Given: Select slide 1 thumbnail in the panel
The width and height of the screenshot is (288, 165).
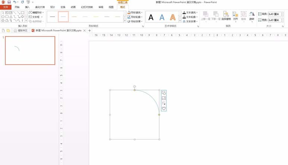Looking at the screenshot, I should point(30,50).
